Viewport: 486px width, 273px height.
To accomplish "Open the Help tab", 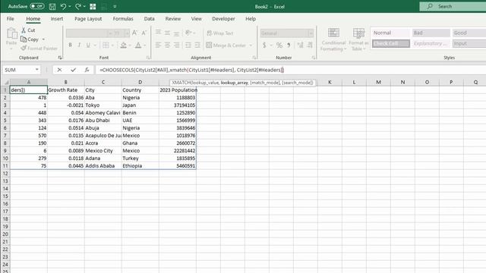I will point(251,18).
